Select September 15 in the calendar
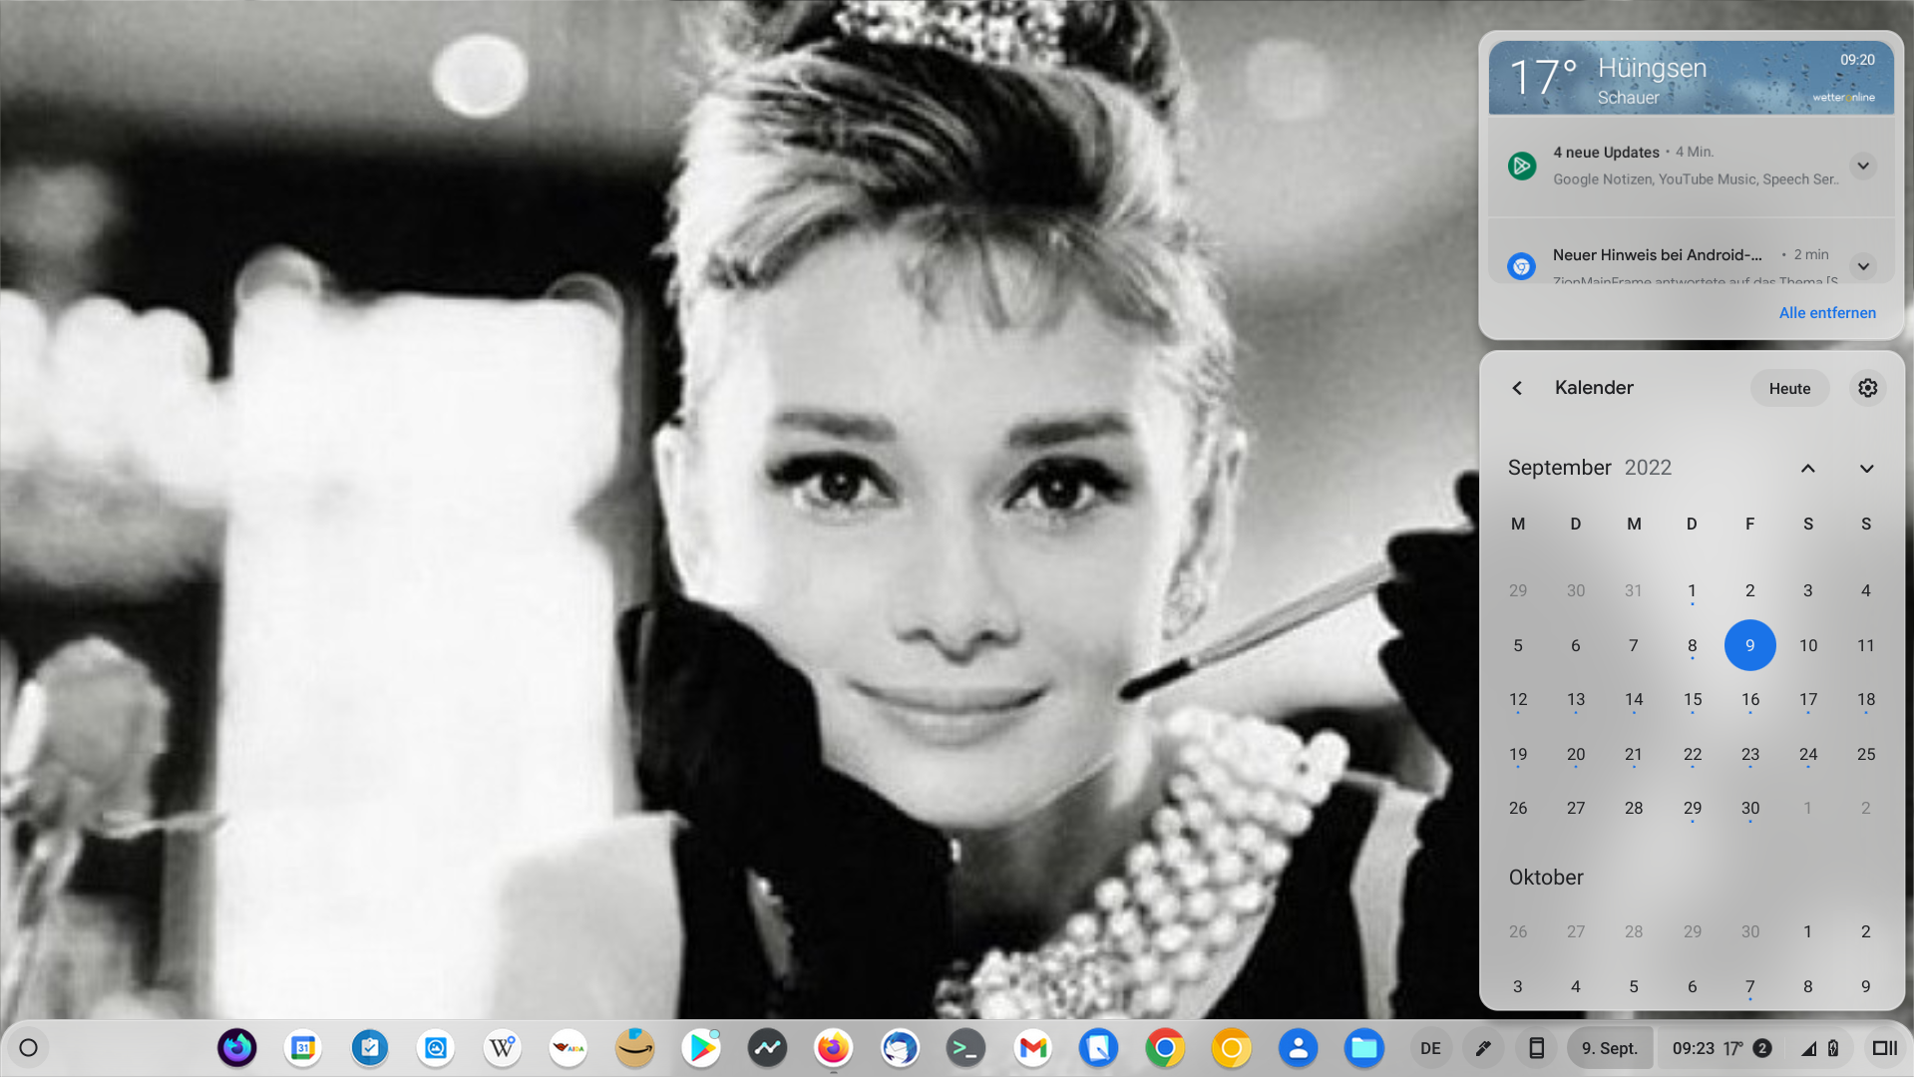The image size is (1914, 1077). [x=1692, y=700]
